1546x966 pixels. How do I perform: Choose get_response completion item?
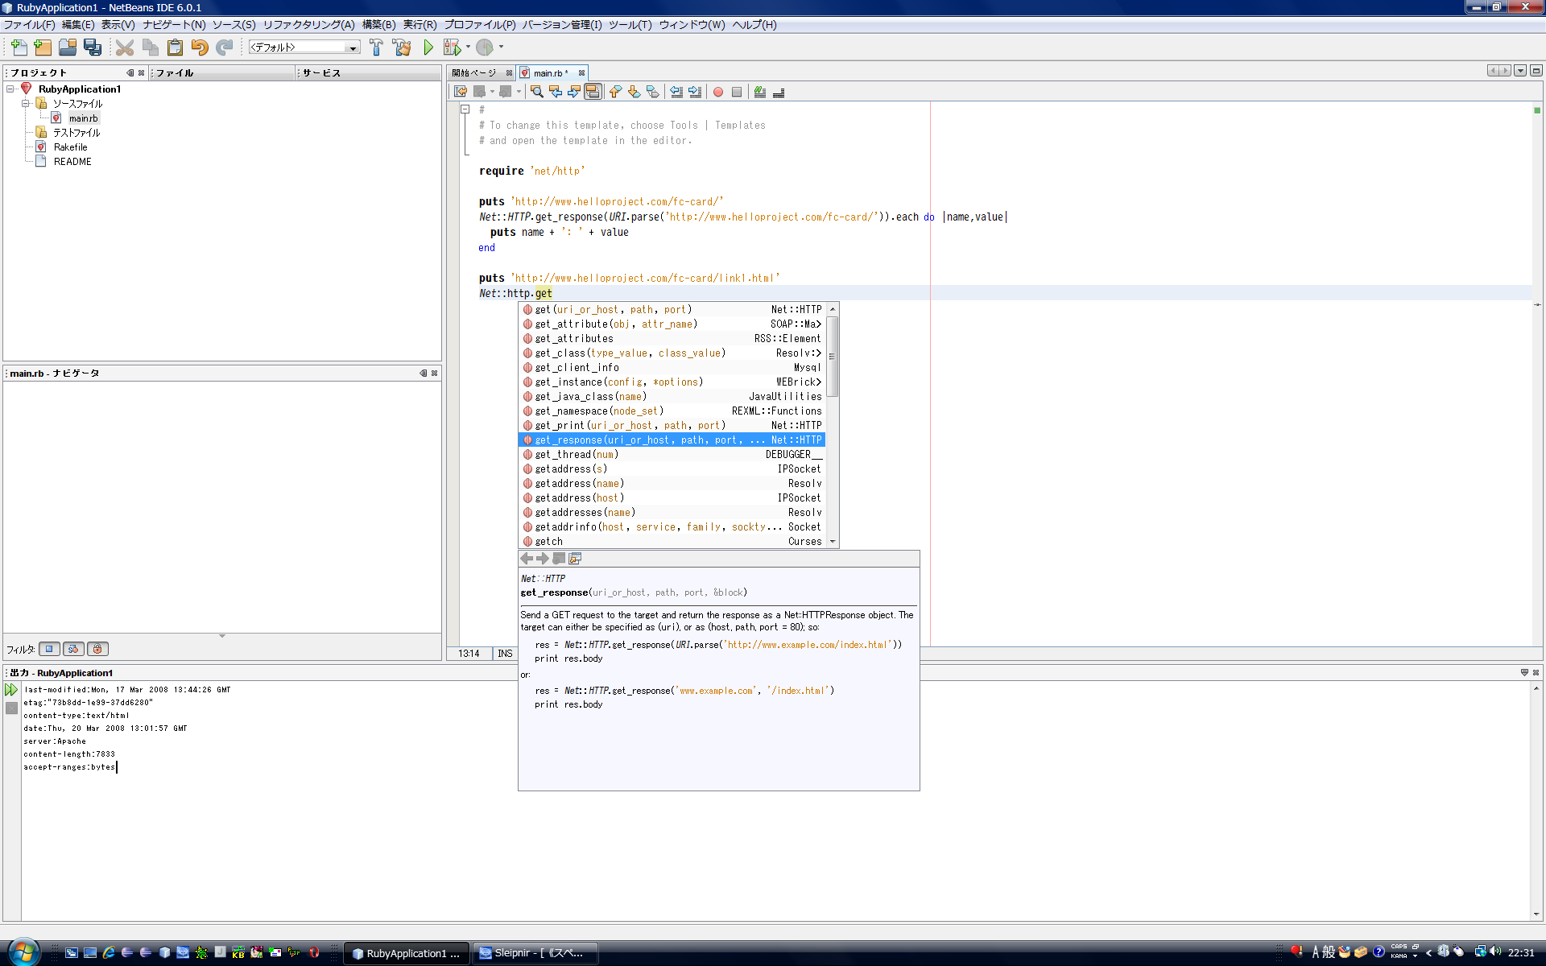click(x=672, y=440)
